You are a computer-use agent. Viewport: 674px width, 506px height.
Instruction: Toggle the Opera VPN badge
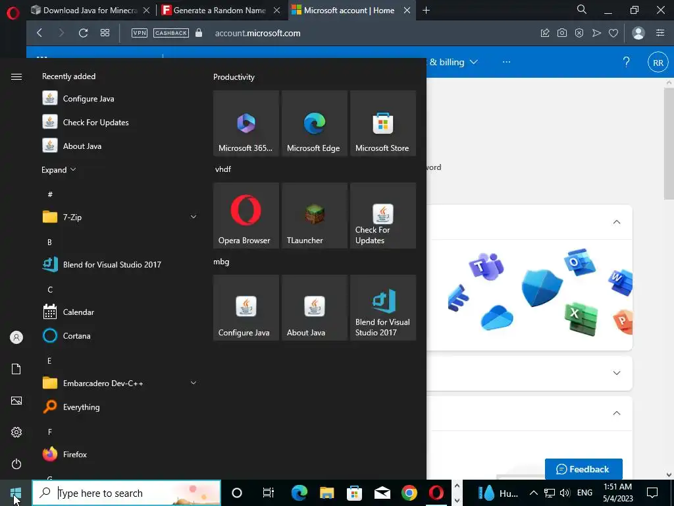pyautogui.click(x=140, y=33)
